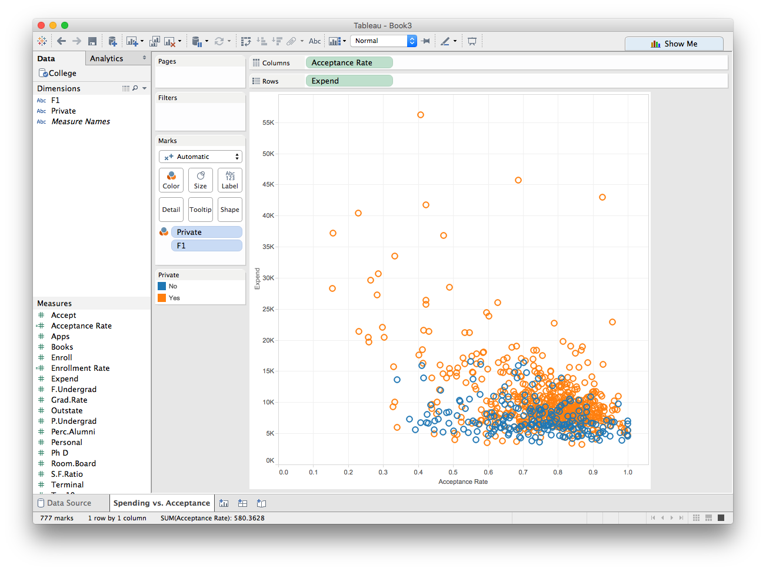Select the Room.Board measure

73,463
